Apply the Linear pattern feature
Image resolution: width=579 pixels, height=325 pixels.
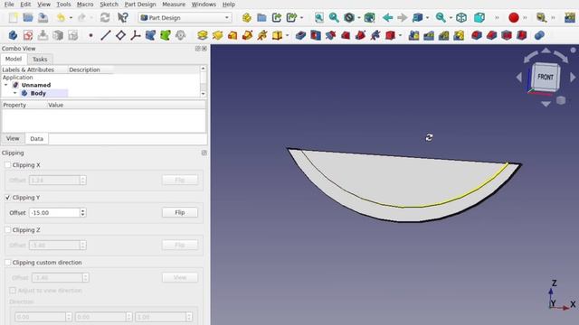(x=429, y=35)
